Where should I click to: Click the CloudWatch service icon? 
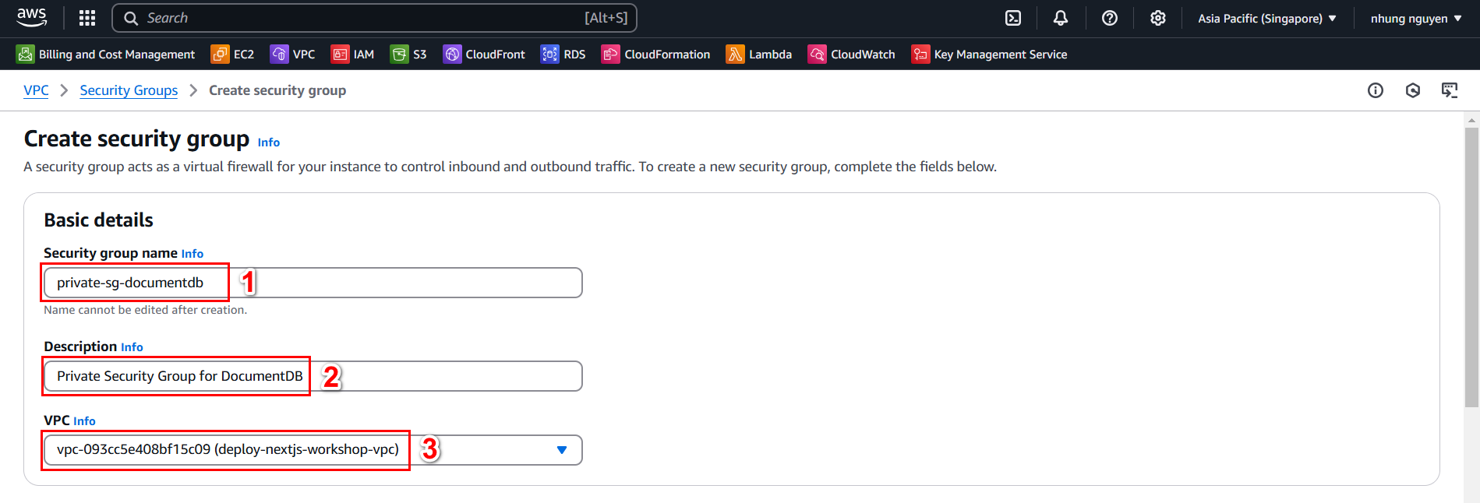click(818, 54)
